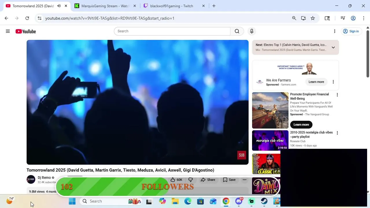Focus the YouTube search box
370x208 pixels.
point(172,31)
